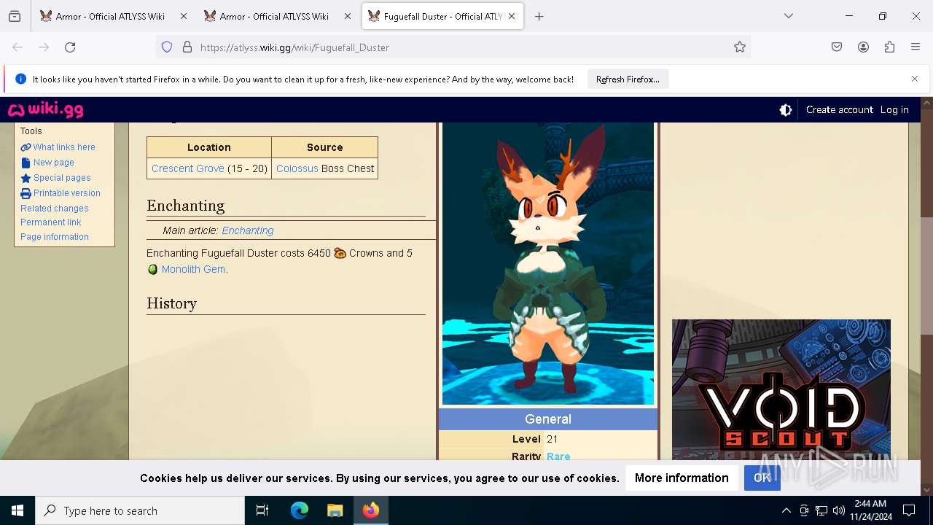Click Log in link
Screen dimensions: 933x525
coord(894,109)
